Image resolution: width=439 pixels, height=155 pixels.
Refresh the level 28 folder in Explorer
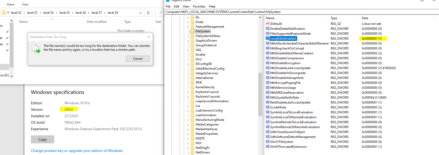(x=148, y=13)
